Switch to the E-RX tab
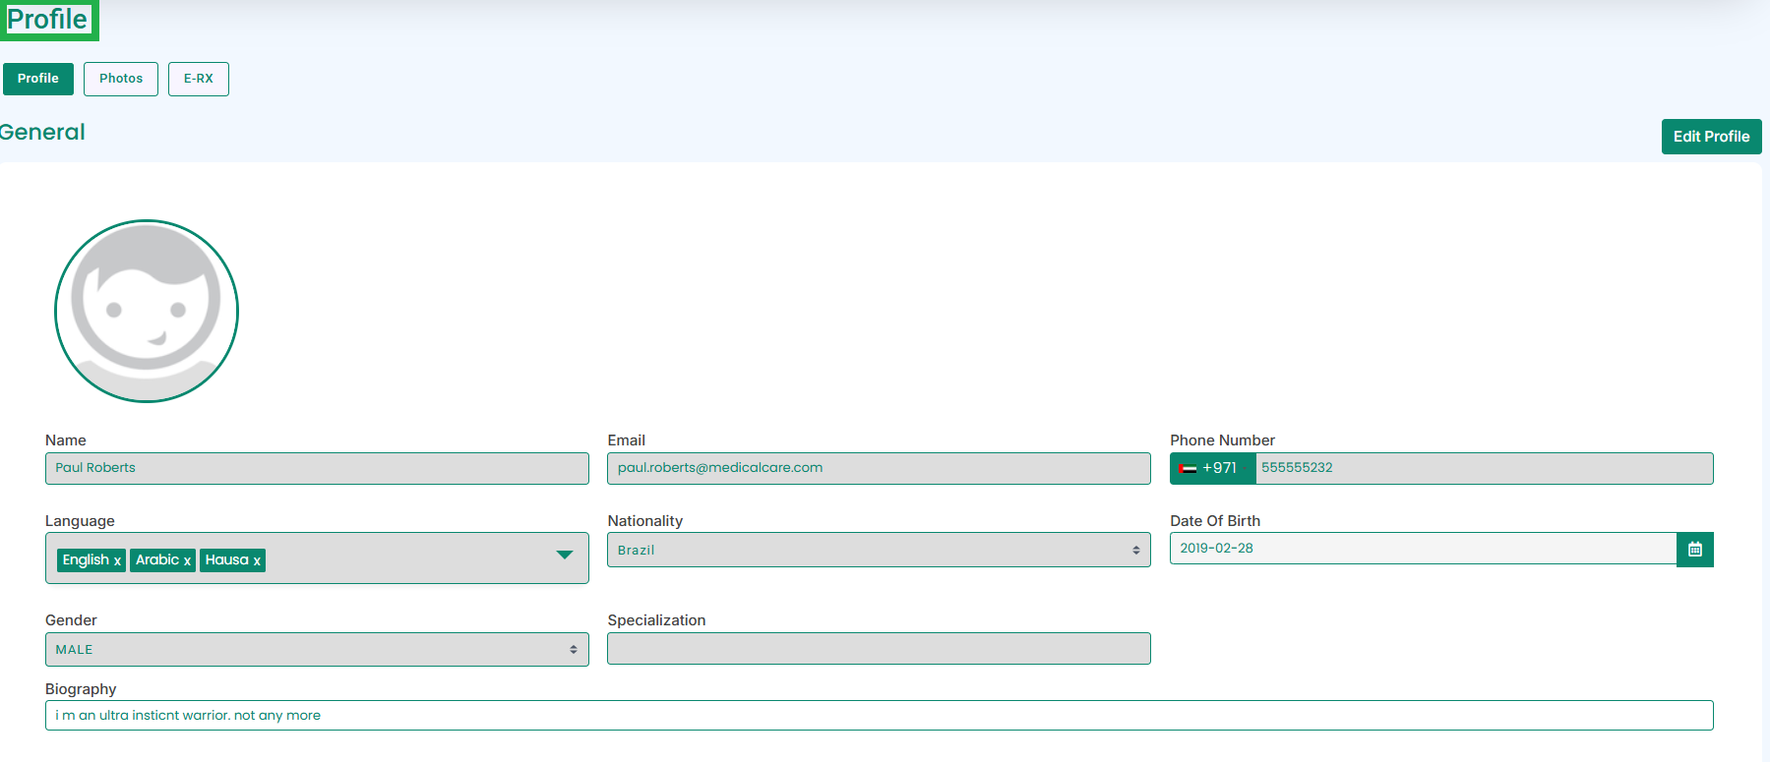 pyautogui.click(x=199, y=79)
